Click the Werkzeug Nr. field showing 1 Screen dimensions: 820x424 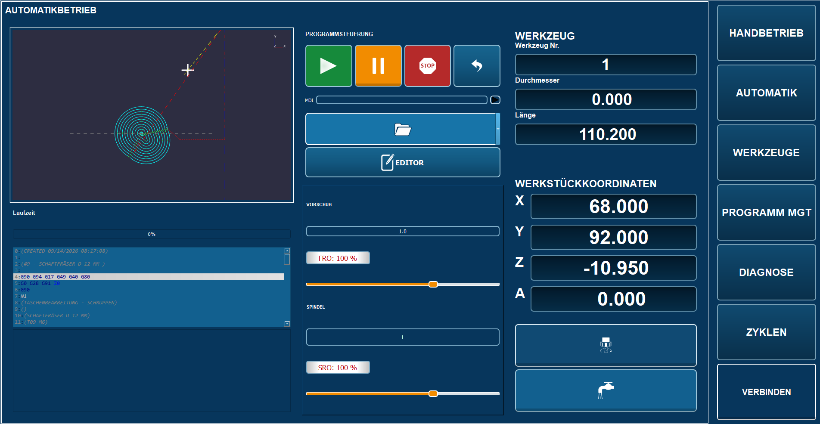pos(606,65)
